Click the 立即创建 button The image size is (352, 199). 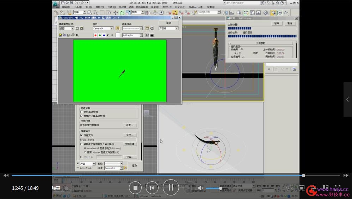[130, 144]
